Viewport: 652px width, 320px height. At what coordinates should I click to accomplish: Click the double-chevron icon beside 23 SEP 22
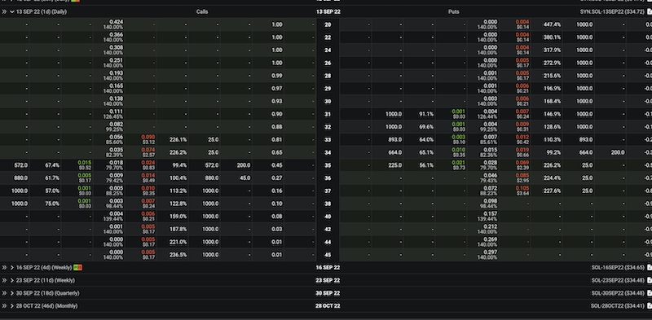pyautogui.click(x=5, y=281)
